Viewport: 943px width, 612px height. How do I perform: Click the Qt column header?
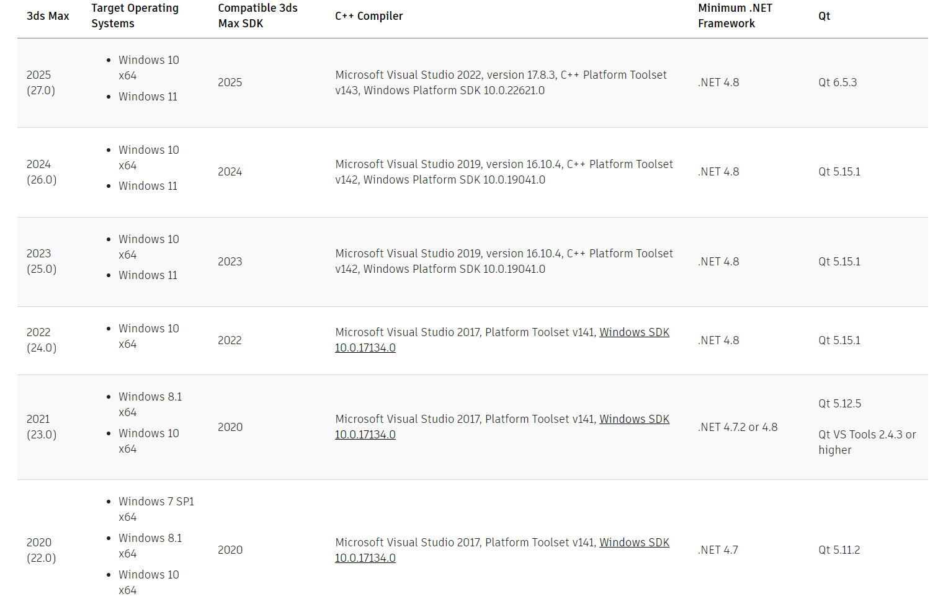click(824, 16)
